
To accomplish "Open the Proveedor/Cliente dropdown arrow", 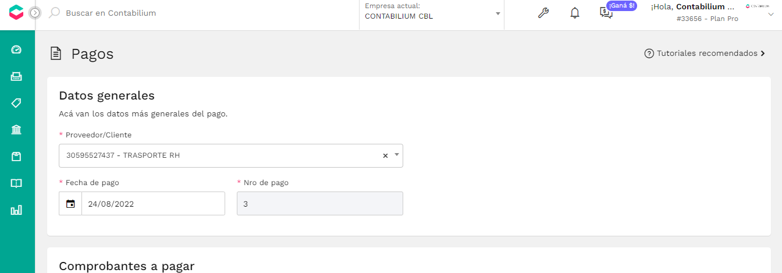I will pyautogui.click(x=397, y=155).
